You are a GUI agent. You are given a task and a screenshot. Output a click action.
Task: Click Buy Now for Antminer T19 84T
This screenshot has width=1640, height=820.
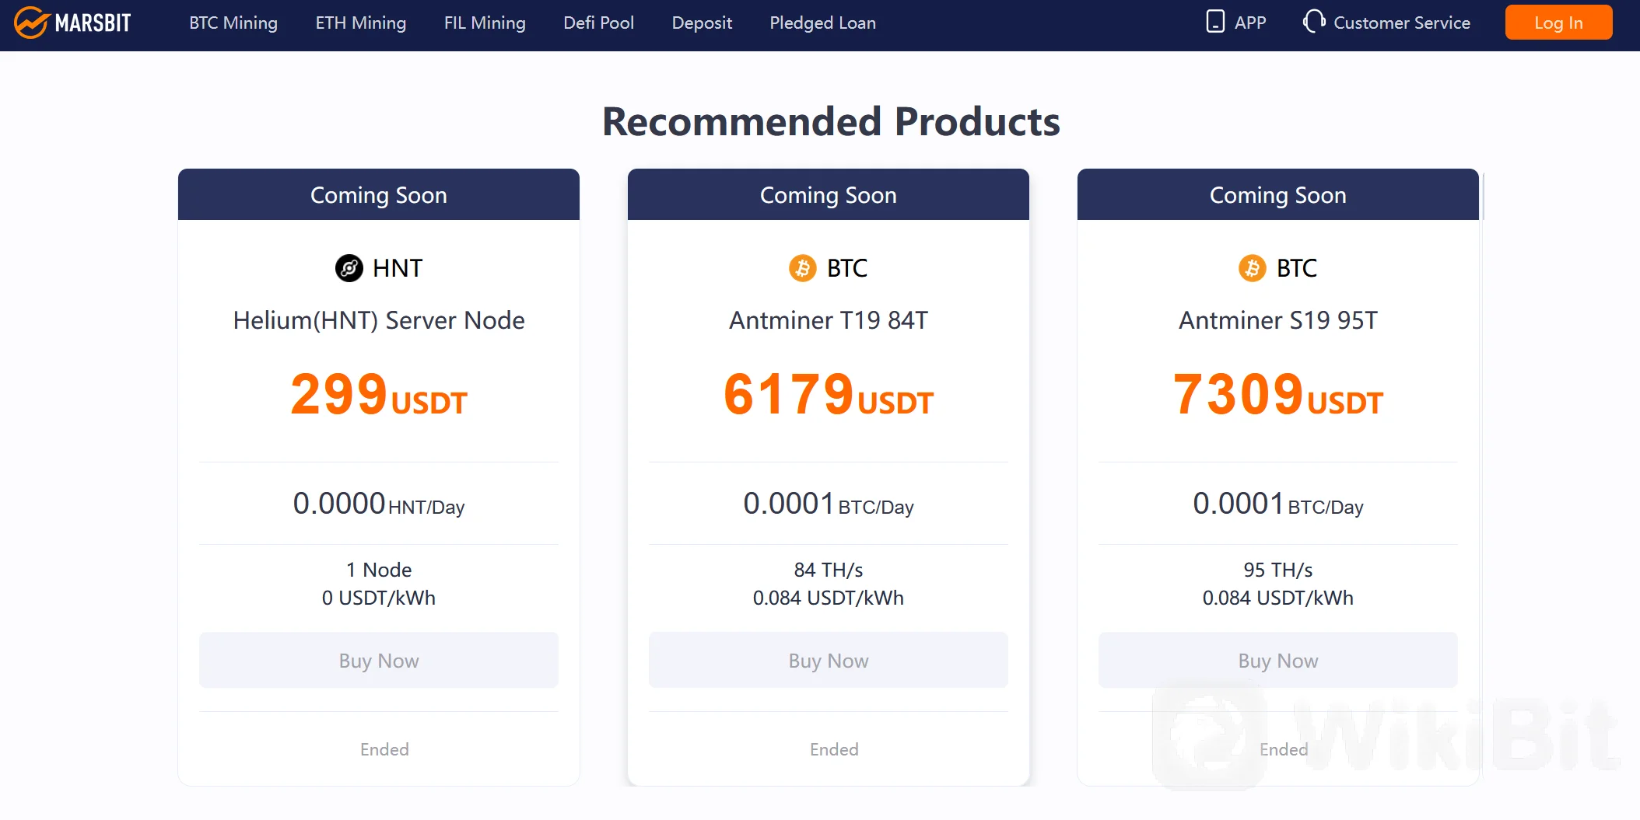[829, 661]
